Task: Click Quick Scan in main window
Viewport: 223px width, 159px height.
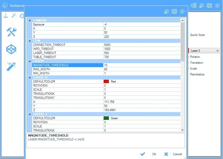Action: pos(197,35)
